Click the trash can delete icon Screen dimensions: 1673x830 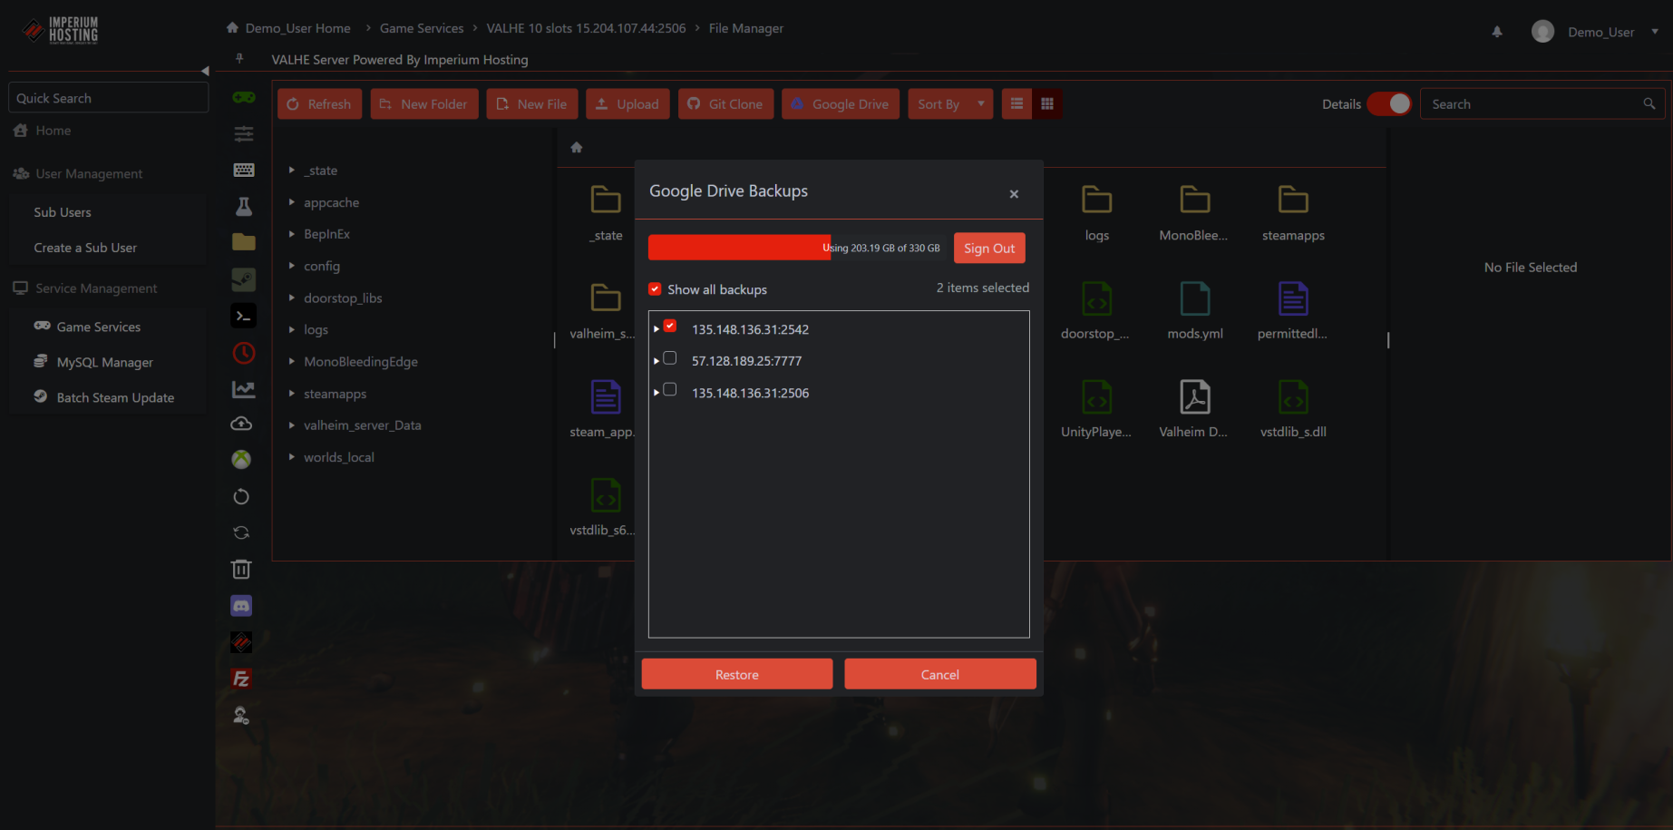pos(241,569)
